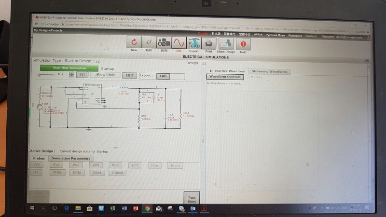Open the red Help question mark icon
This screenshot has height=217, width=386.
pos(243,44)
